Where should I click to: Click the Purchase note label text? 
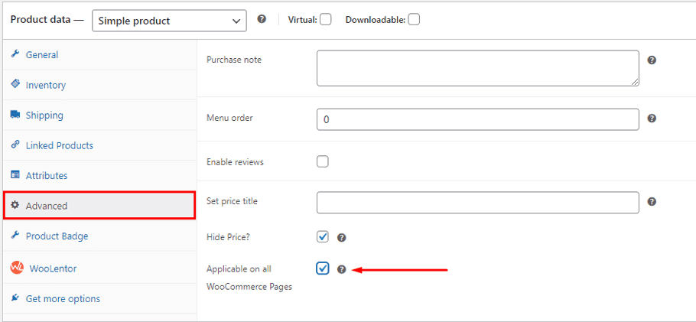click(x=234, y=60)
